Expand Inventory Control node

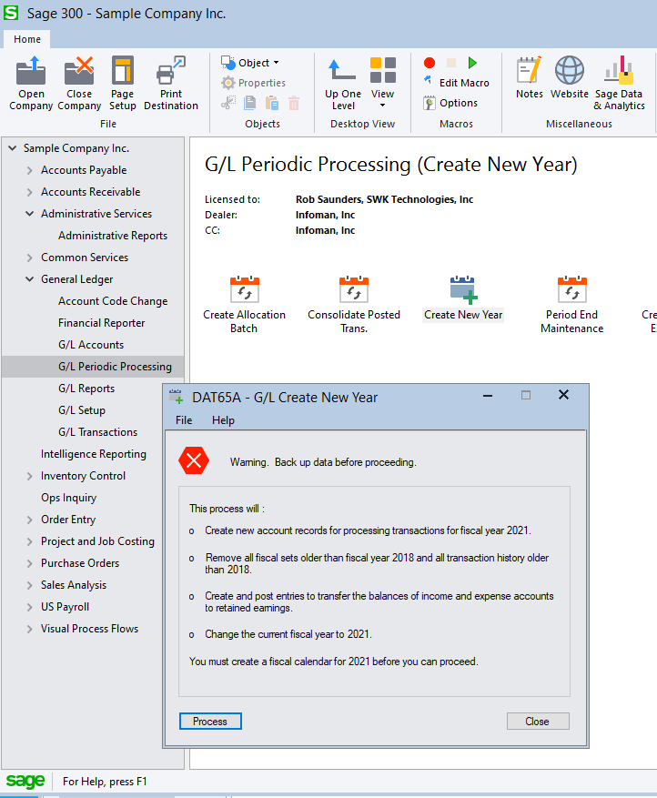[x=29, y=476]
